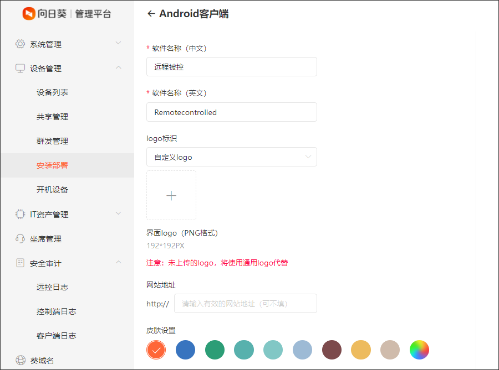Image resolution: width=499 pixels, height=370 pixels.
Task: Open 设备列表 in sidebar
Action: pos(53,92)
